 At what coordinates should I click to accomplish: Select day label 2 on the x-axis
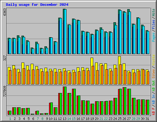(15, 119)
